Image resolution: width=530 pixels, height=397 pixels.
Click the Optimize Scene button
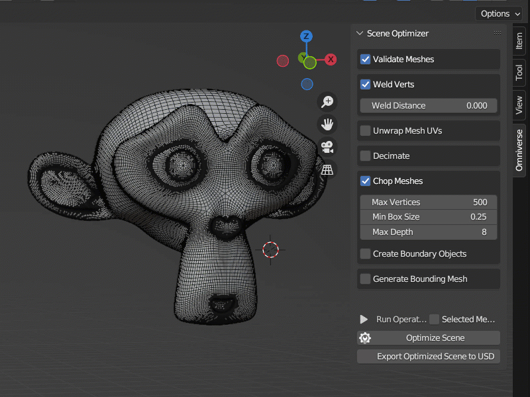[x=429, y=338]
